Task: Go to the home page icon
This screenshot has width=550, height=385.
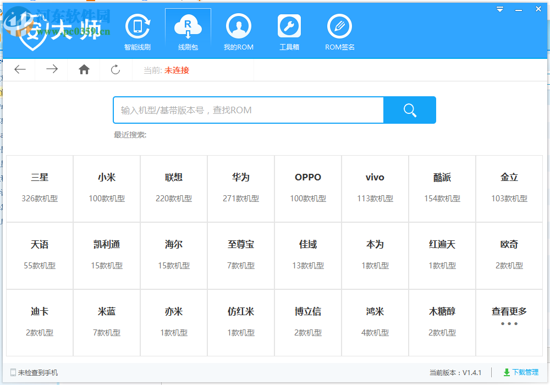Action: (x=84, y=69)
